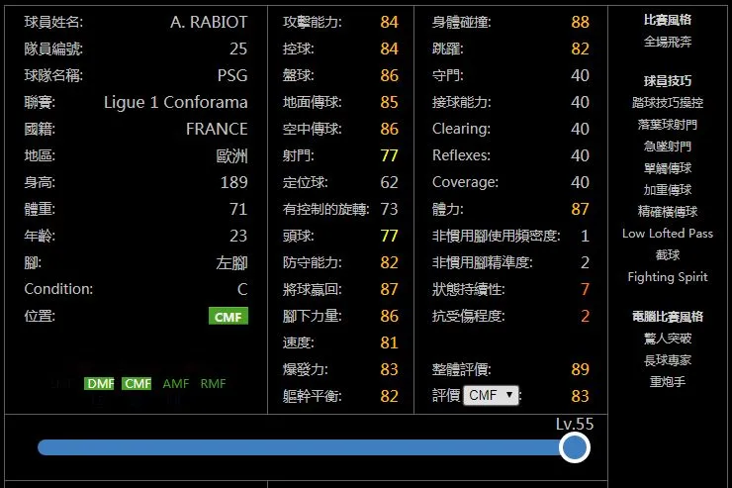Click the playing style 全場飛奔
The image size is (732, 488).
tap(667, 42)
